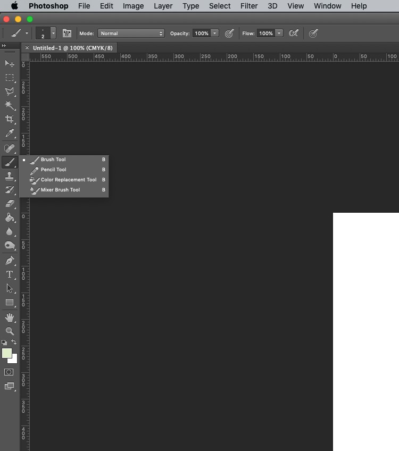
Task: Activate the Horizontal Type tool
Action: click(x=10, y=274)
